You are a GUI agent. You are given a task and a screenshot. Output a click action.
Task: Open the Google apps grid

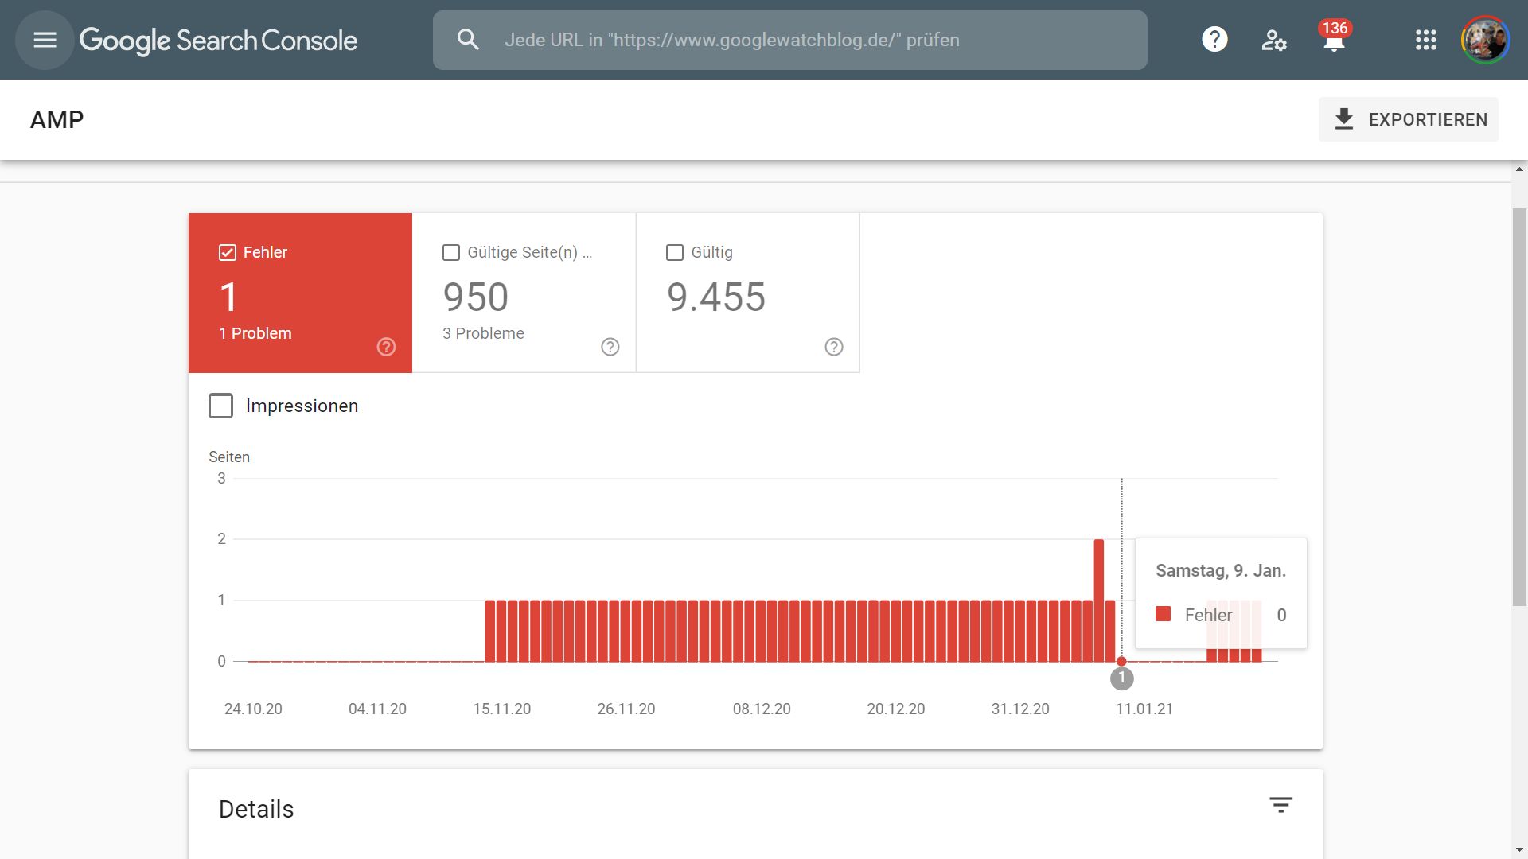pos(1425,40)
